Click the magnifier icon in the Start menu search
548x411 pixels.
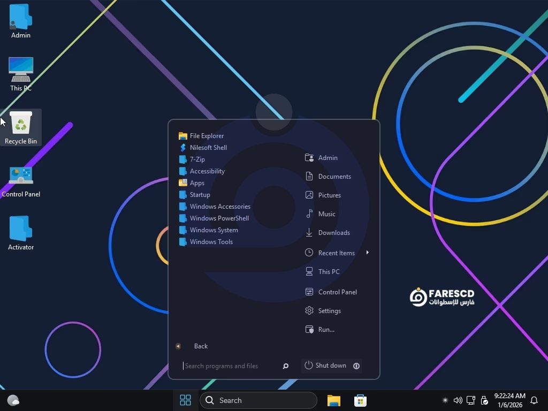click(x=285, y=366)
